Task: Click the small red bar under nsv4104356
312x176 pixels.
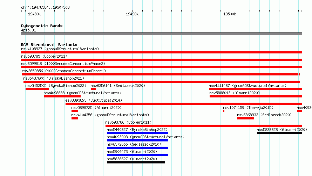Action: (x=75, y=118)
